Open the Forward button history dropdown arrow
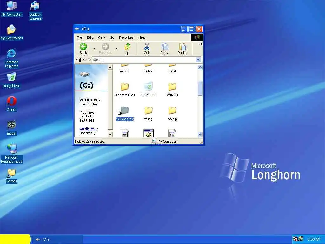The height and width of the screenshot is (244, 325). (116, 49)
